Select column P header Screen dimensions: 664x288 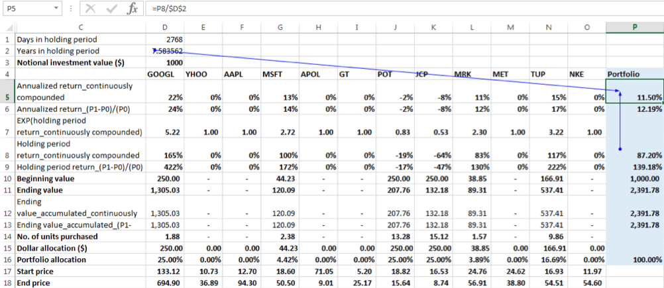click(635, 27)
